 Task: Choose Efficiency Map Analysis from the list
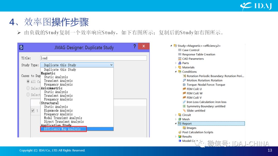click(77, 129)
